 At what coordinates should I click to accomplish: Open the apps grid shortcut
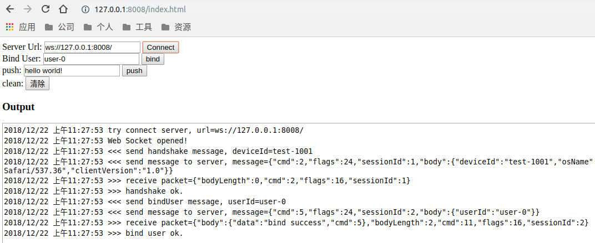9,27
